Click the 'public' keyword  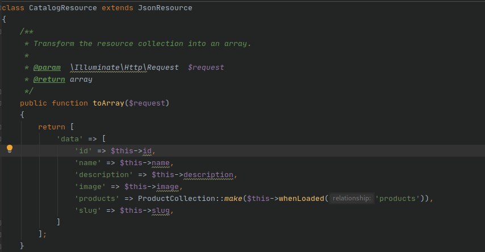click(34, 103)
